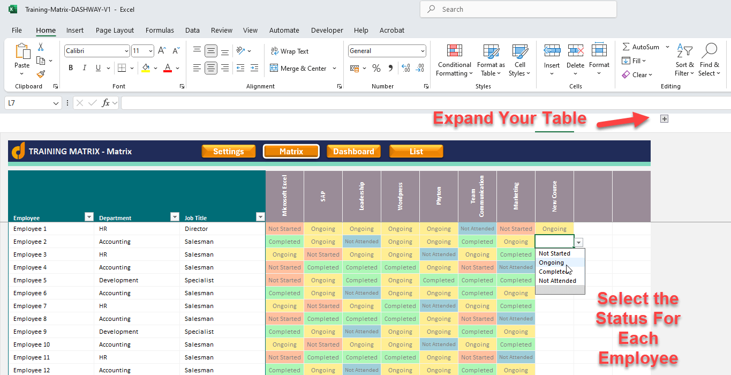
Task: Click the Cut scissors icon
Action: point(41,47)
